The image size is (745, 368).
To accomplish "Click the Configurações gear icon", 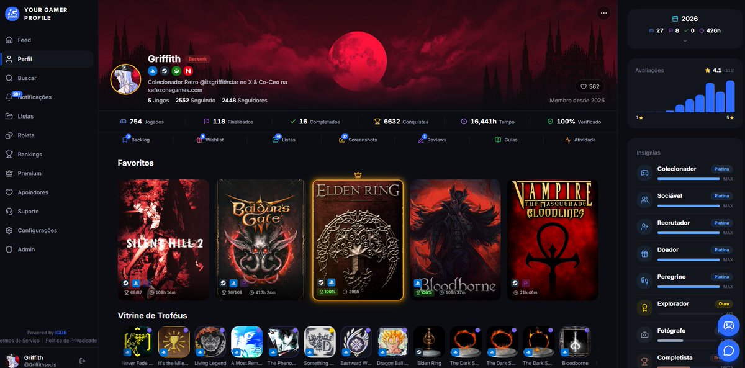I will [x=9, y=230].
